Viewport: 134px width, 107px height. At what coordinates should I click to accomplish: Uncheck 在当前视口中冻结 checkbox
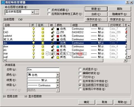point(80,85)
